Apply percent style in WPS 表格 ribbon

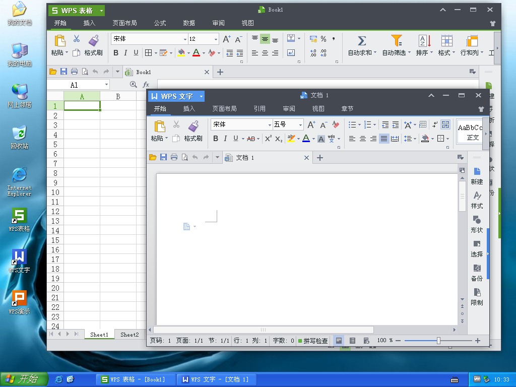(324, 39)
